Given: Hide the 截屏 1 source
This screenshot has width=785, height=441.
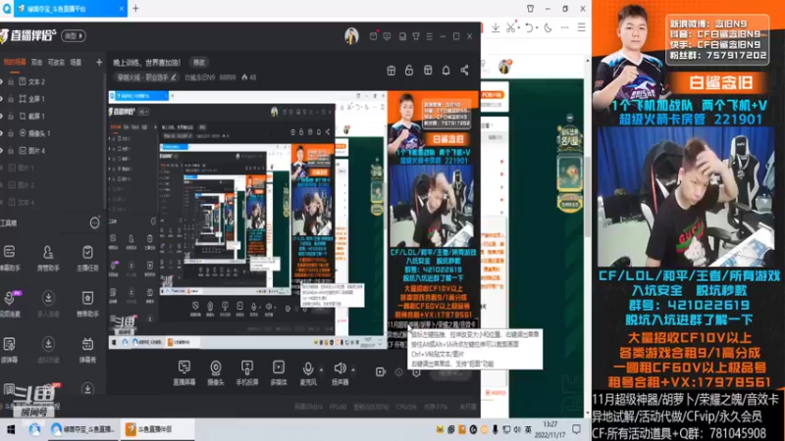Looking at the screenshot, I should 2,116.
